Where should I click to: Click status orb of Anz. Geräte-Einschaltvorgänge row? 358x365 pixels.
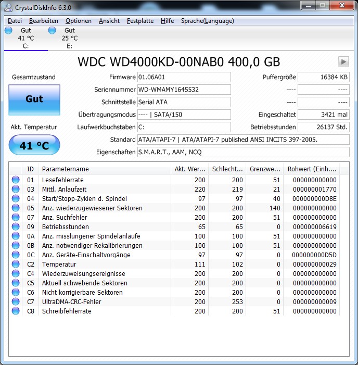[16, 255]
